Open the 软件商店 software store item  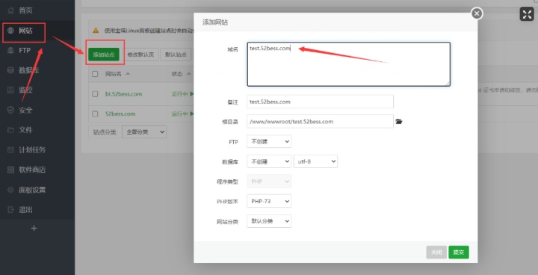37,170
